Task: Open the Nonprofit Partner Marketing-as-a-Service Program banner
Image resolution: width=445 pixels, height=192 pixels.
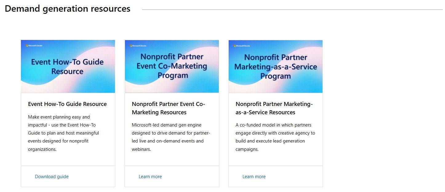Action: tap(276, 66)
